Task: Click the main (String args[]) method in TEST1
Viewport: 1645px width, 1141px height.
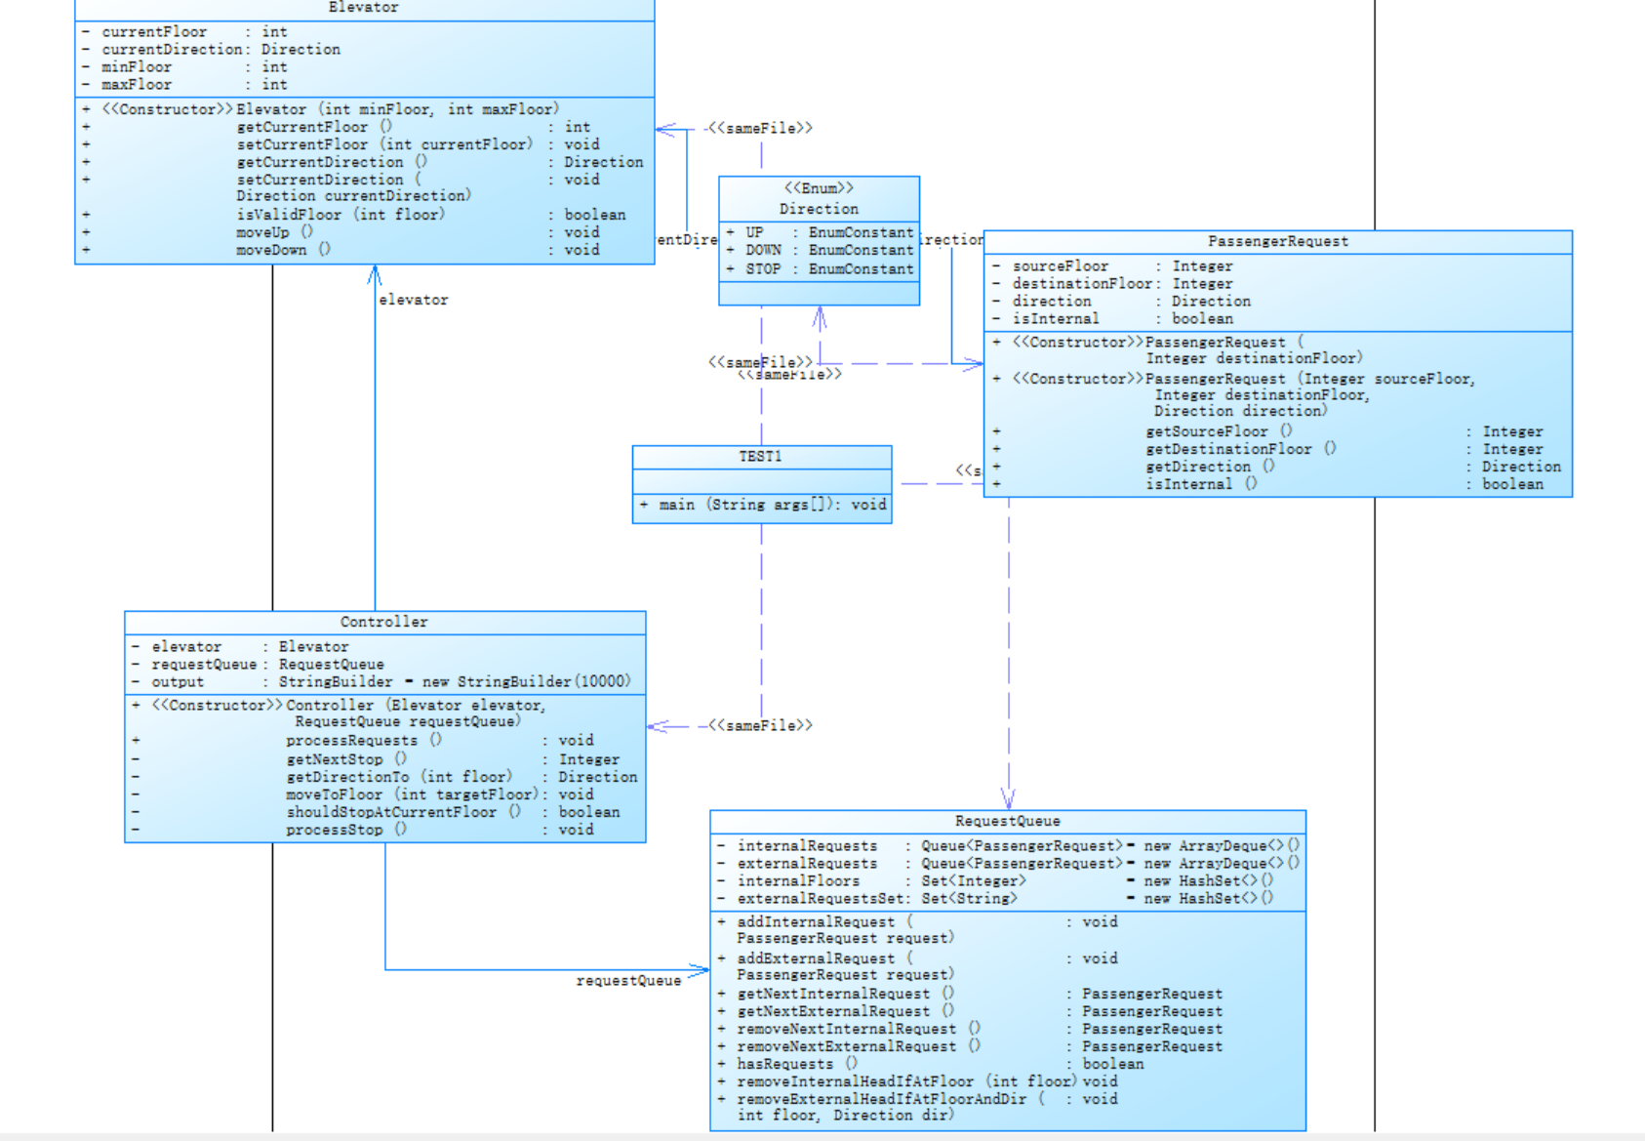Action: (x=762, y=505)
